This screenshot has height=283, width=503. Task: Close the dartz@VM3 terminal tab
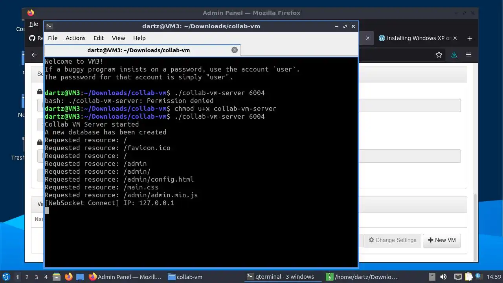(235, 50)
